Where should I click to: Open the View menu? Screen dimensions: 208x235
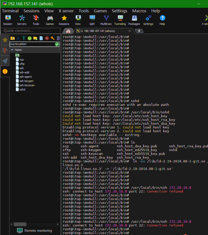pyautogui.click(x=49, y=11)
